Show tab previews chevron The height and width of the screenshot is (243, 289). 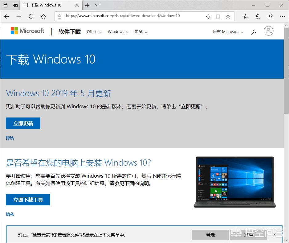pyautogui.click(x=97, y=5)
